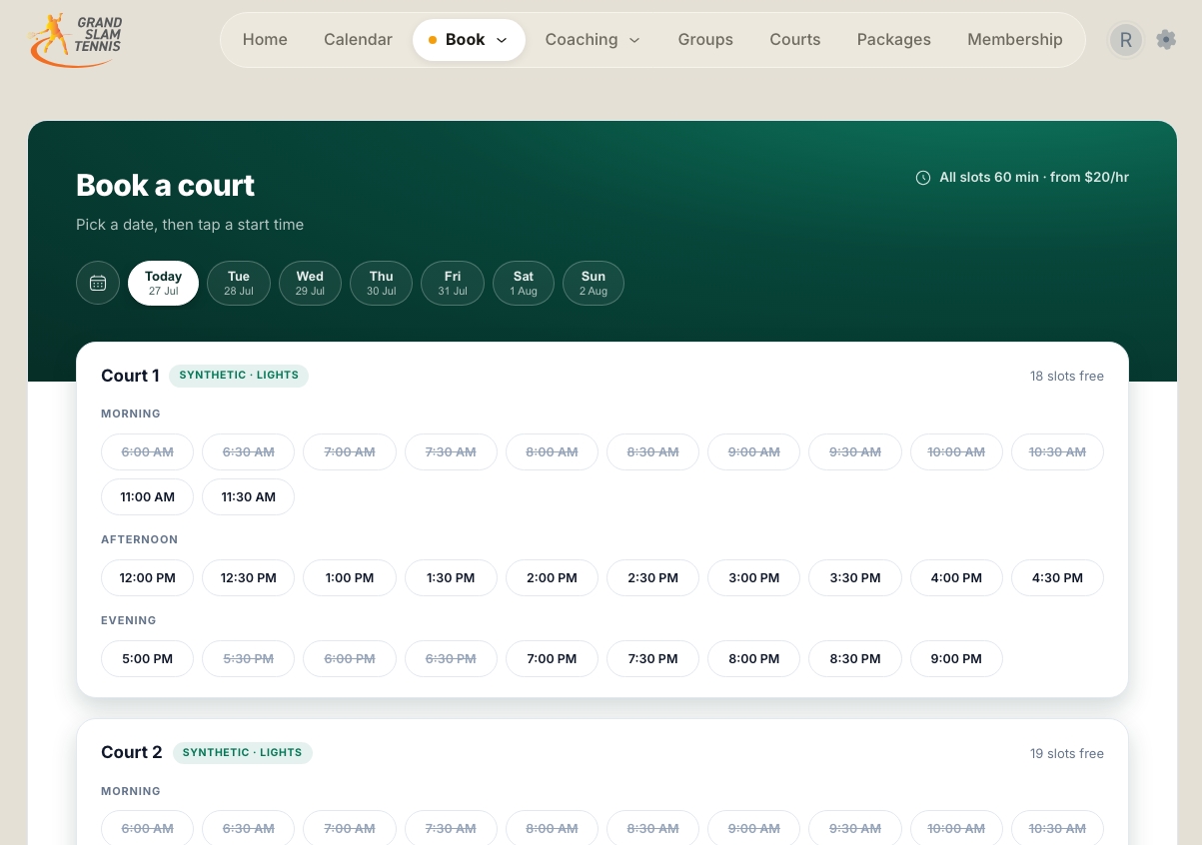The height and width of the screenshot is (845, 1202).
Task: Select Thu 30 Jul date
Action: point(381,283)
